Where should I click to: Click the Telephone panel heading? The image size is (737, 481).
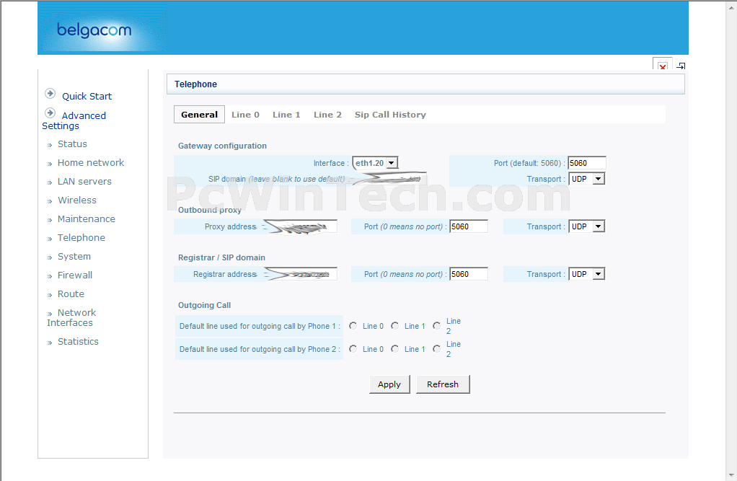click(x=195, y=84)
